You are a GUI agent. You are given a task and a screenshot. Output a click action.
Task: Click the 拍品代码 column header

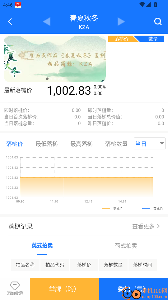pos(55,265)
